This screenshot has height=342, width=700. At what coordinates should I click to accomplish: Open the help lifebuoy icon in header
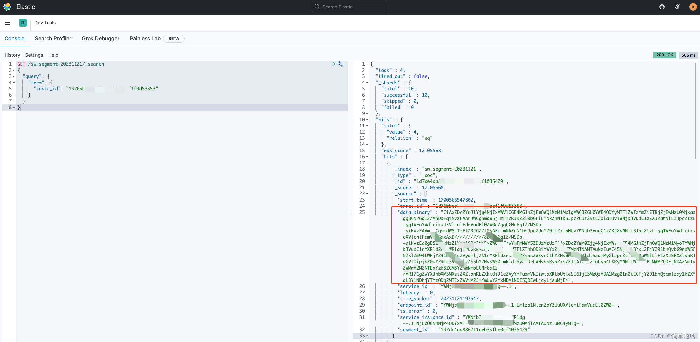coord(662,7)
